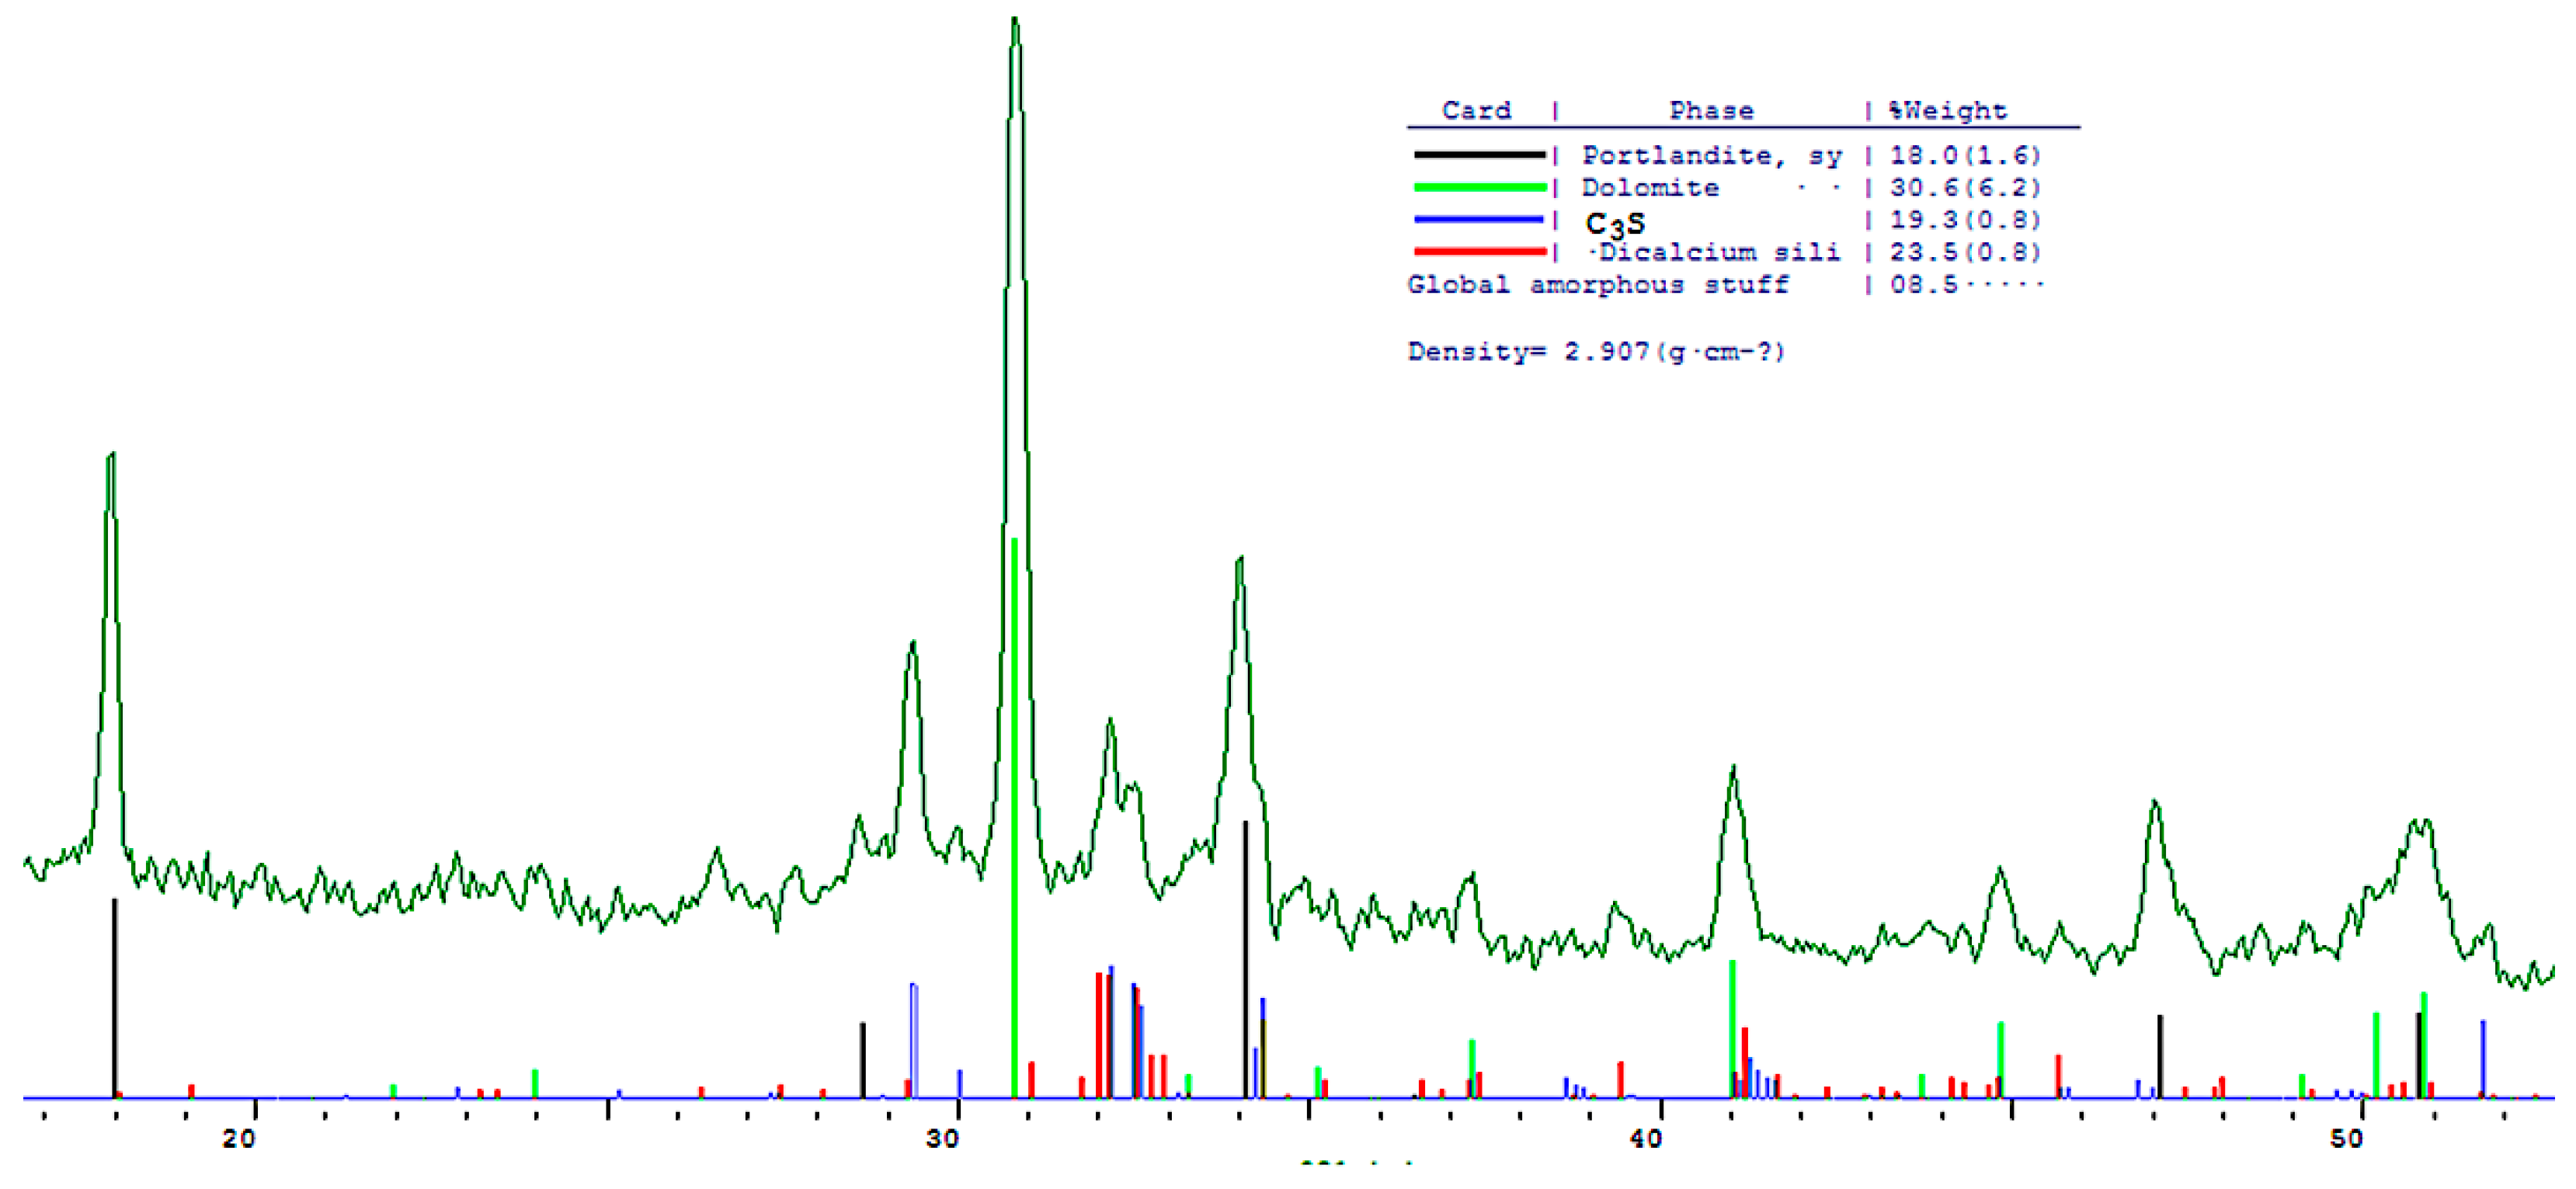Click the C3S phase label

point(1615,223)
